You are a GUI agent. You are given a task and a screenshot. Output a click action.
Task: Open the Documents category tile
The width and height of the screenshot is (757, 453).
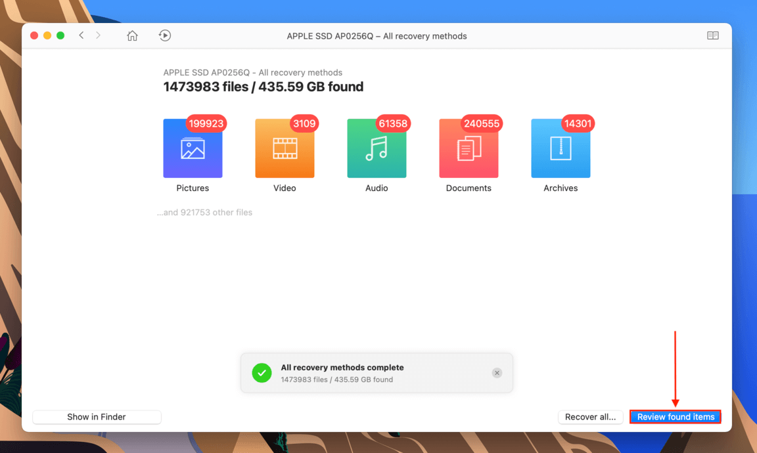coord(469,148)
